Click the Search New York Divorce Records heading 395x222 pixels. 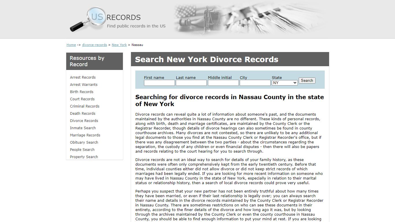coord(206,60)
